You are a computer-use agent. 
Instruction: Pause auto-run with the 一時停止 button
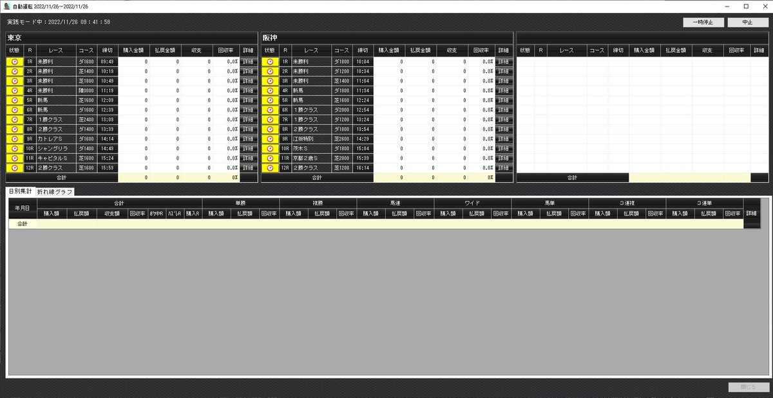pyautogui.click(x=703, y=22)
